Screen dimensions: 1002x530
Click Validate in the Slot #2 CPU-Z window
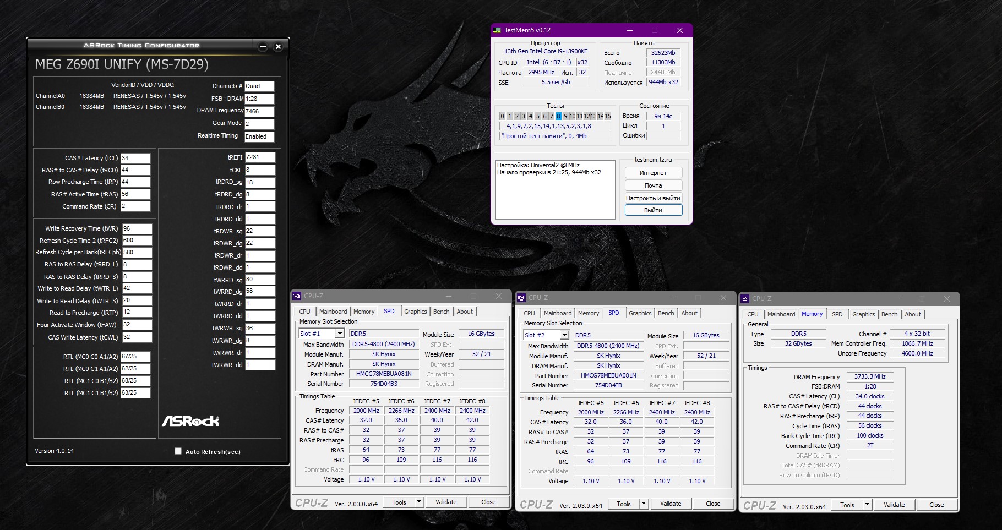(671, 504)
